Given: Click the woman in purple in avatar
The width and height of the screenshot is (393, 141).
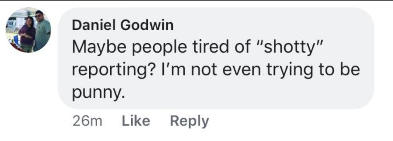Looking at the screenshot, I should tap(28, 35).
